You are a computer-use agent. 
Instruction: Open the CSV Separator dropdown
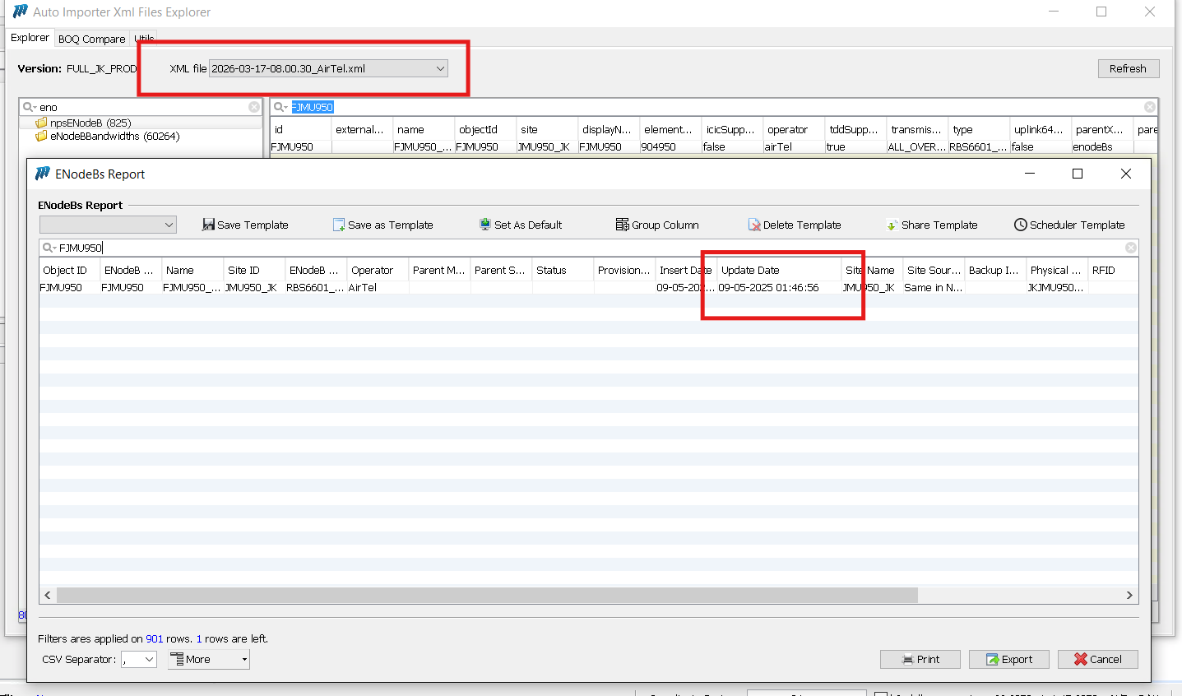149,659
